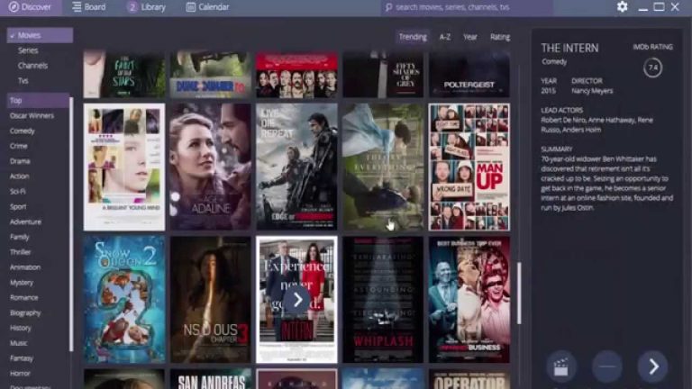This screenshot has height=389, width=692.
Task: Open the Whiplash poster
Action: click(383, 300)
